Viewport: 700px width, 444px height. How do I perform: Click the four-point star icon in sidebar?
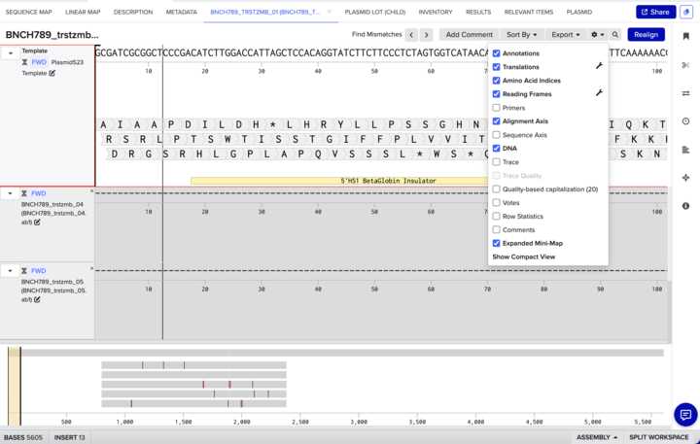[685, 178]
